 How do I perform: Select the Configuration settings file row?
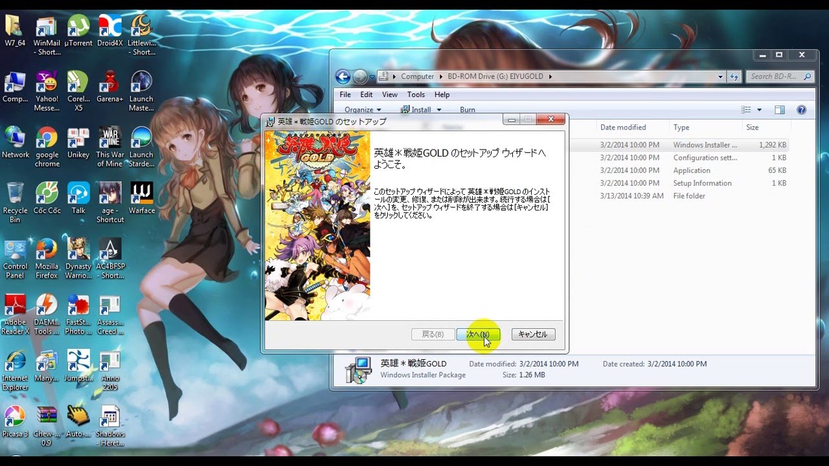coord(679,158)
